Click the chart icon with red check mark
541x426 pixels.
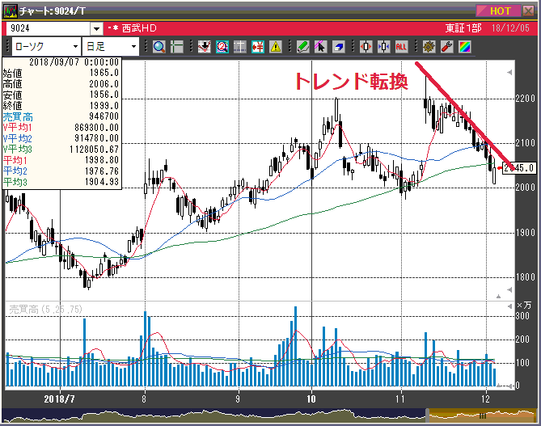click(205, 47)
